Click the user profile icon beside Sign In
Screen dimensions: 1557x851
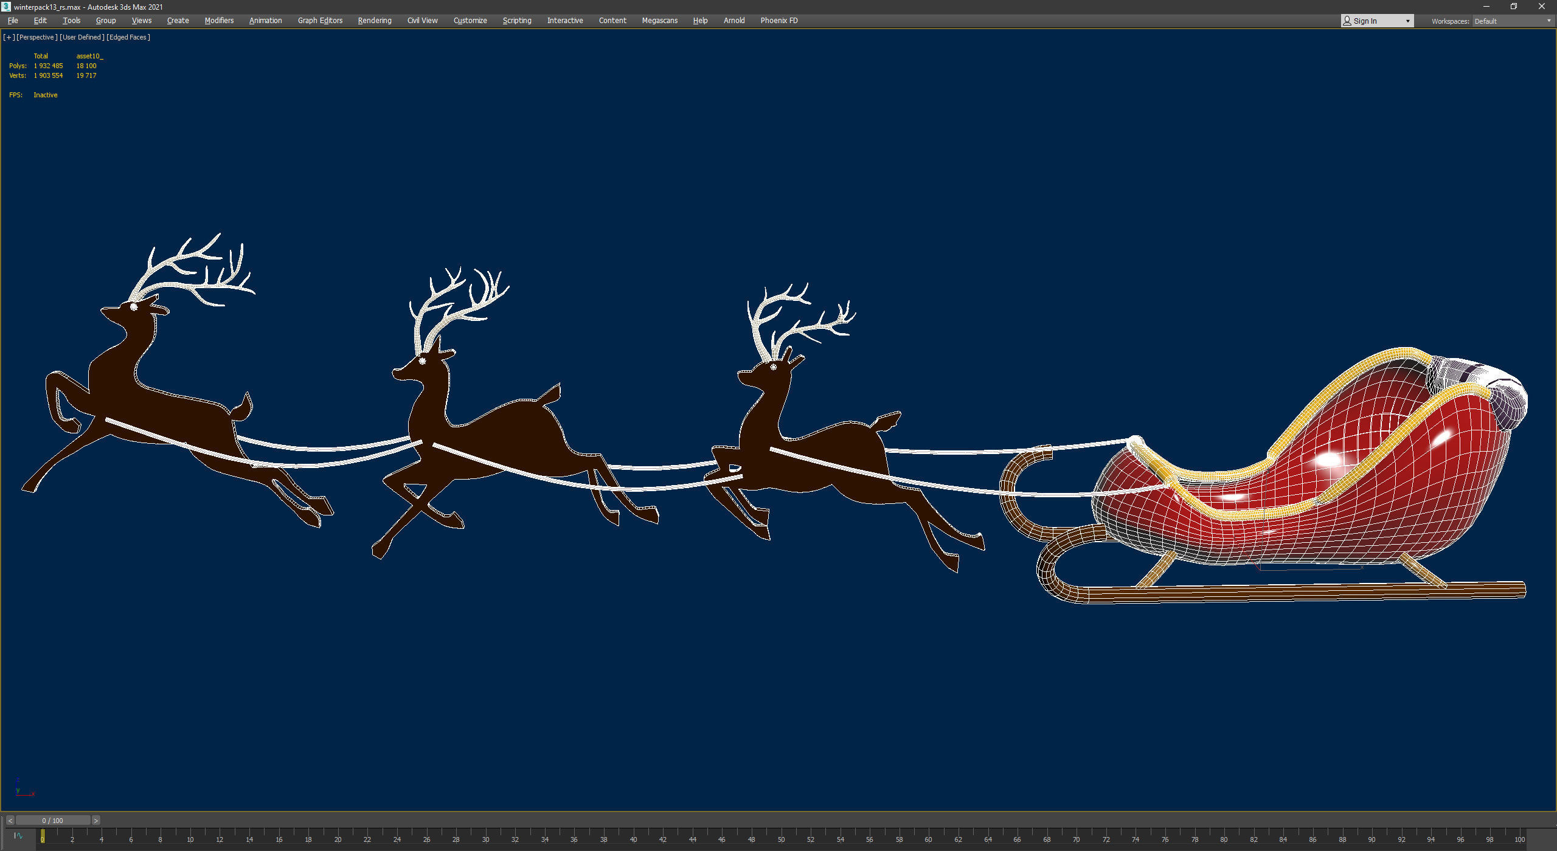pos(1347,21)
